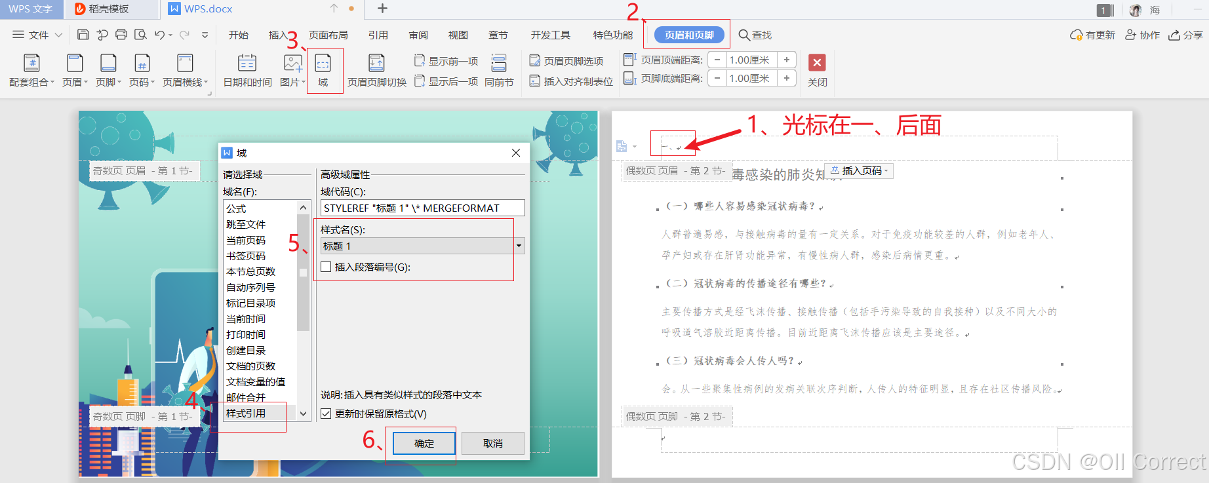The image size is (1209, 483).
Task: Click the 页脚底端距离 value field
Action: (751, 78)
